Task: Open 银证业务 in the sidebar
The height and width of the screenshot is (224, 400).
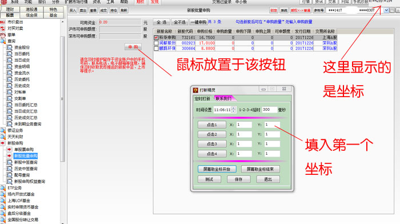Action: click(x=15, y=130)
